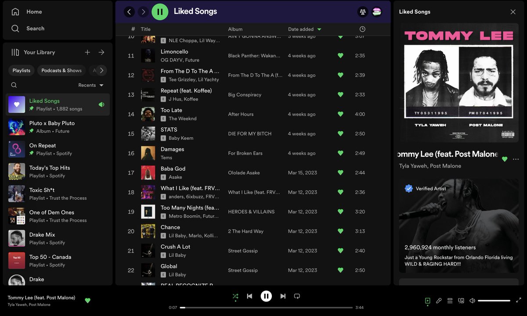The height and width of the screenshot is (316, 527).
Task: Unlike the song Too Late
Action: tap(340, 114)
